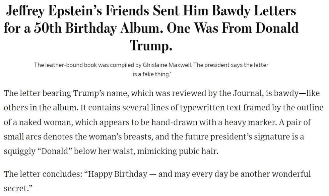
Task: Click "The letter concludes:" in last paragraph
Action: [43, 174]
